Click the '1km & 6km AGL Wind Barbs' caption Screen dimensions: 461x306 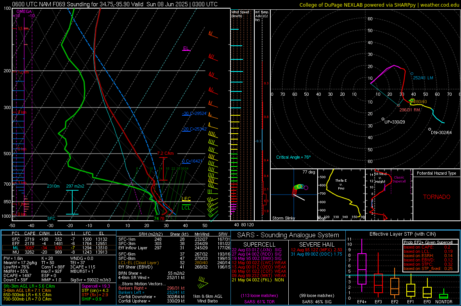pos(207,299)
